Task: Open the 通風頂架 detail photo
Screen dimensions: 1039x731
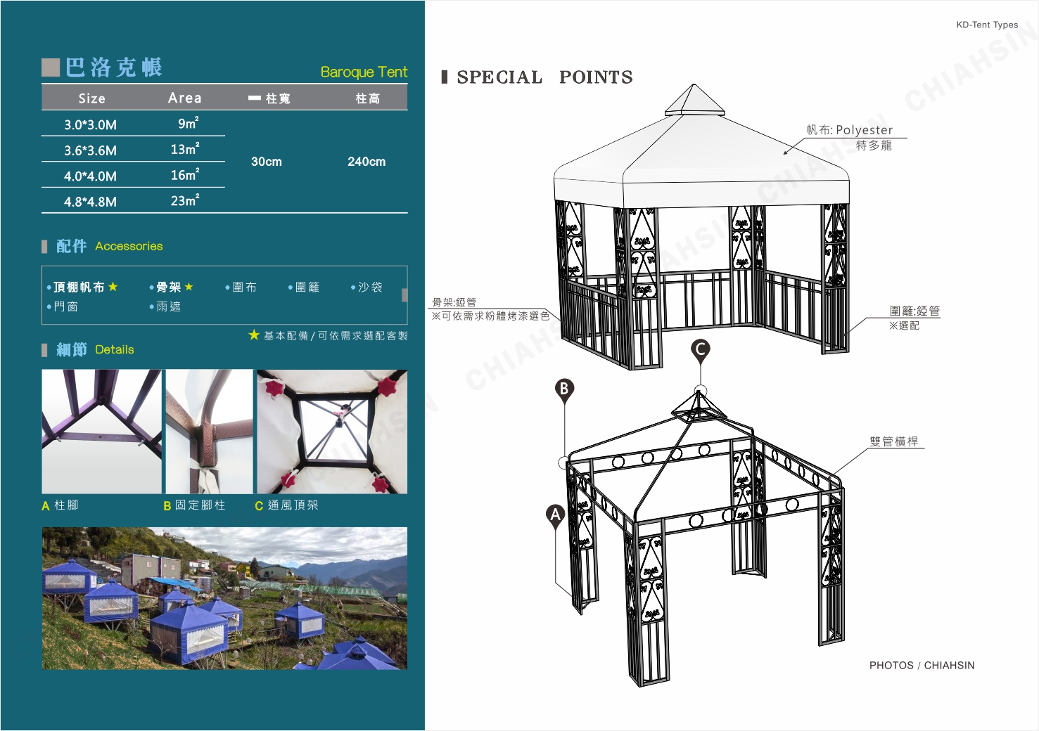Action: 332,432
